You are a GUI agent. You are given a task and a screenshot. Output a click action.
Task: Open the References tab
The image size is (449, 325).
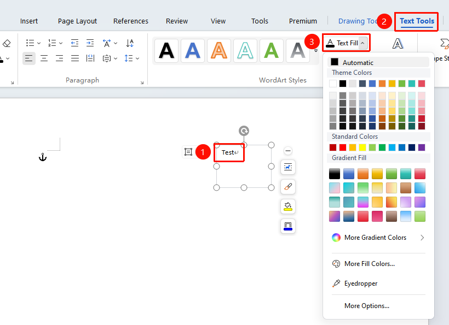130,21
